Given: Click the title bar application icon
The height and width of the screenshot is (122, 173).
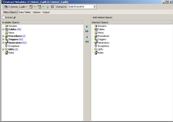Looking at the screenshot, I should pos(3,2).
